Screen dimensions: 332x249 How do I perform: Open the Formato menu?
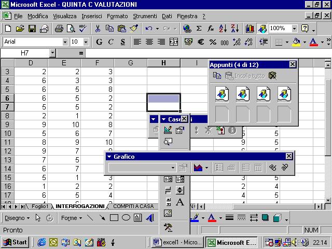pos(117,16)
